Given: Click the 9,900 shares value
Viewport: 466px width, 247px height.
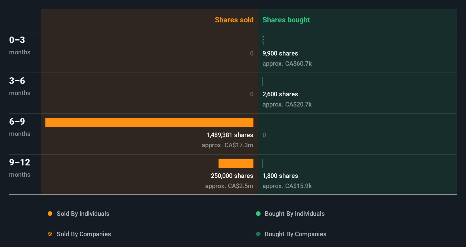Looking at the screenshot, I should (x=280, y=53).
